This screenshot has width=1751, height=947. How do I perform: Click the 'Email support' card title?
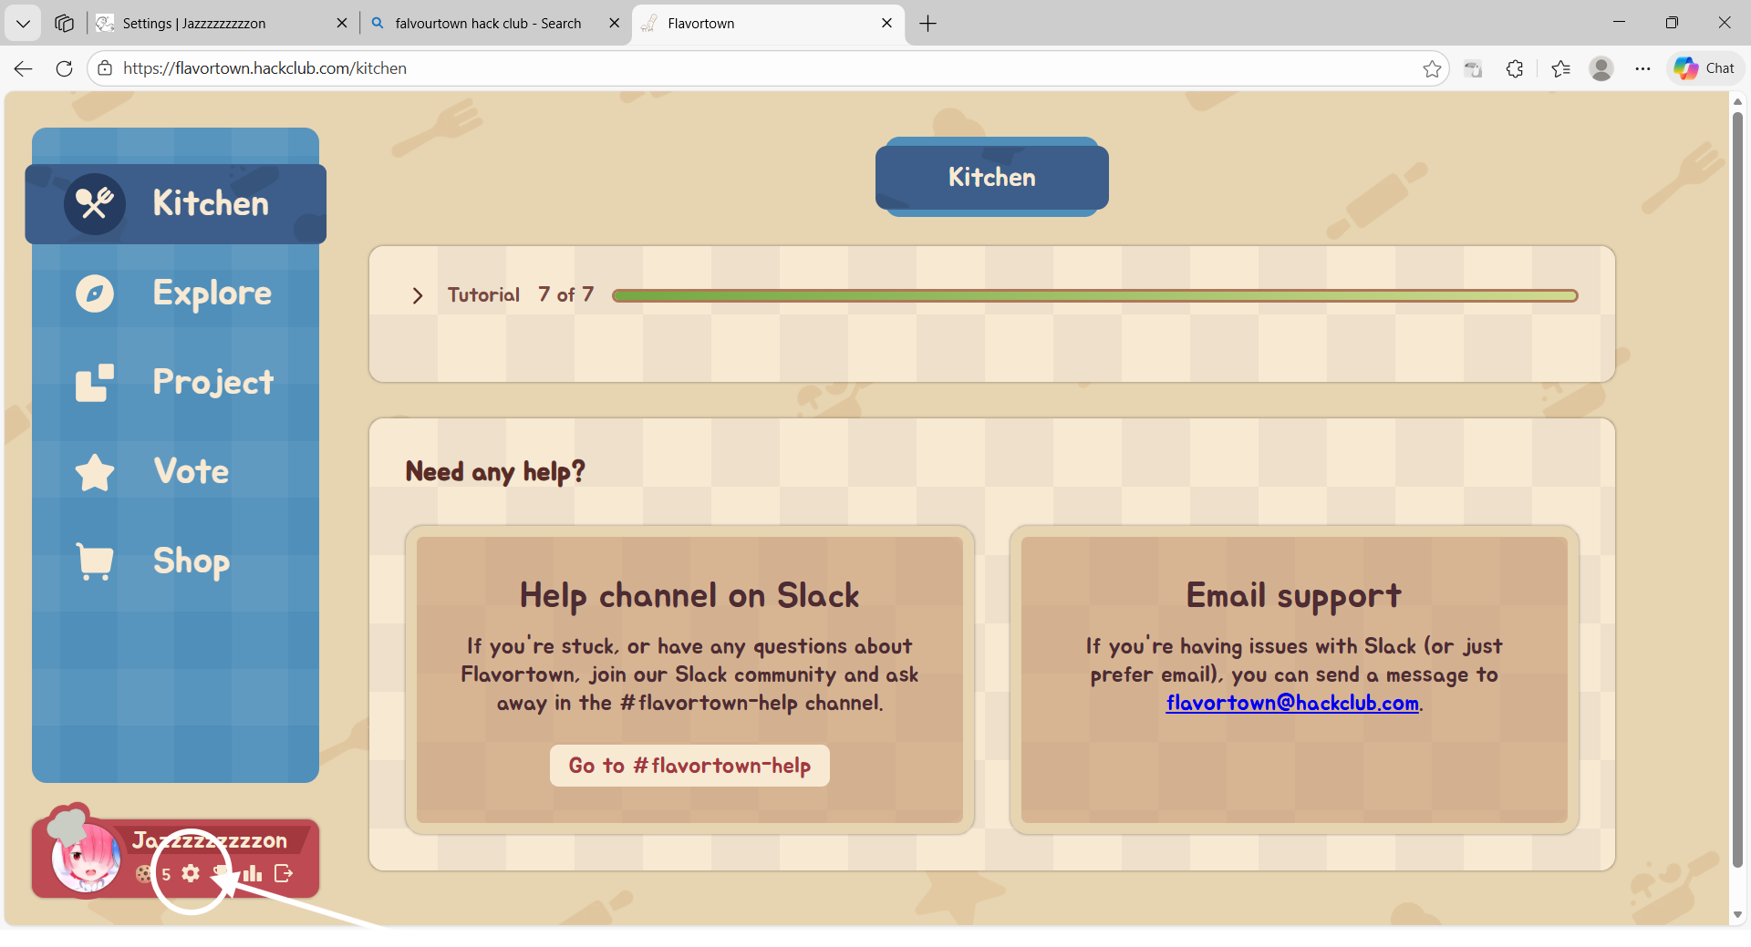(x=1293, y=595)
